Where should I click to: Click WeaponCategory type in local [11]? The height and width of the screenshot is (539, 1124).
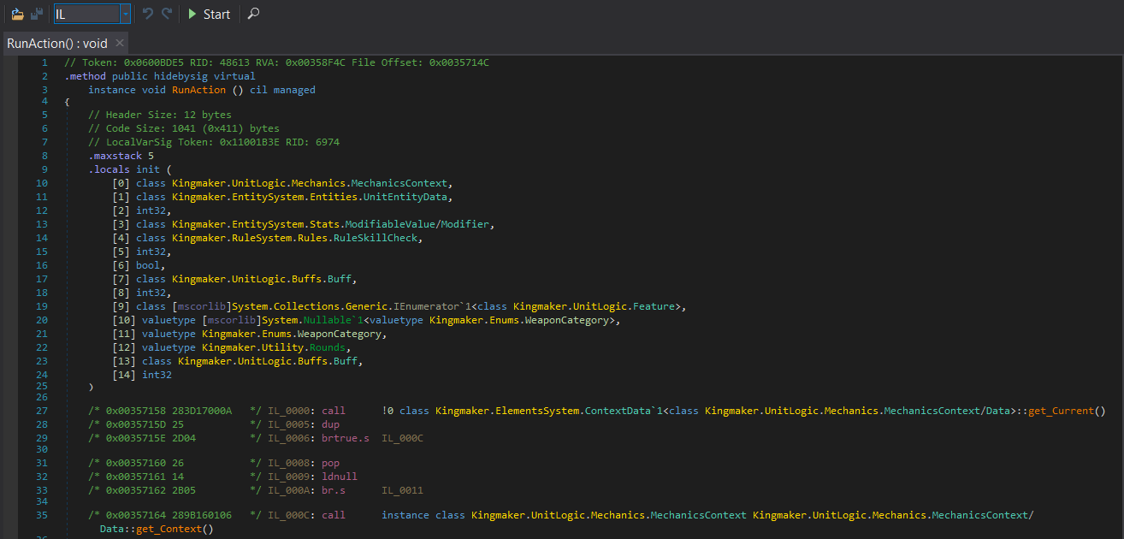[340, 334]
